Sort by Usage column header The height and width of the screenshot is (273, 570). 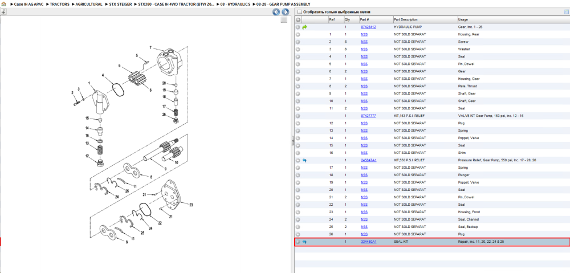pos(514,19)
